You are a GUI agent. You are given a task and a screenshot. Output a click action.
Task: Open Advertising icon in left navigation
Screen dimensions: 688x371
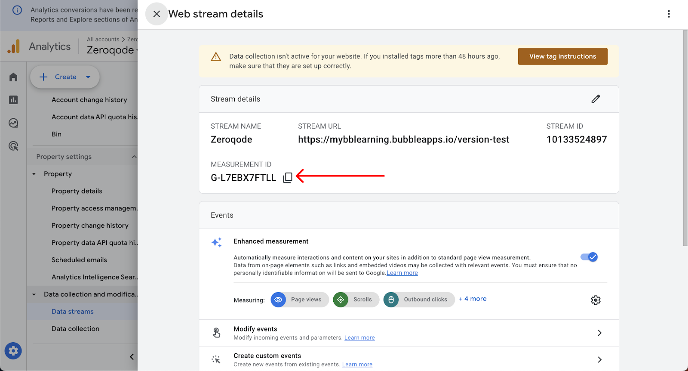click(13, 146)
